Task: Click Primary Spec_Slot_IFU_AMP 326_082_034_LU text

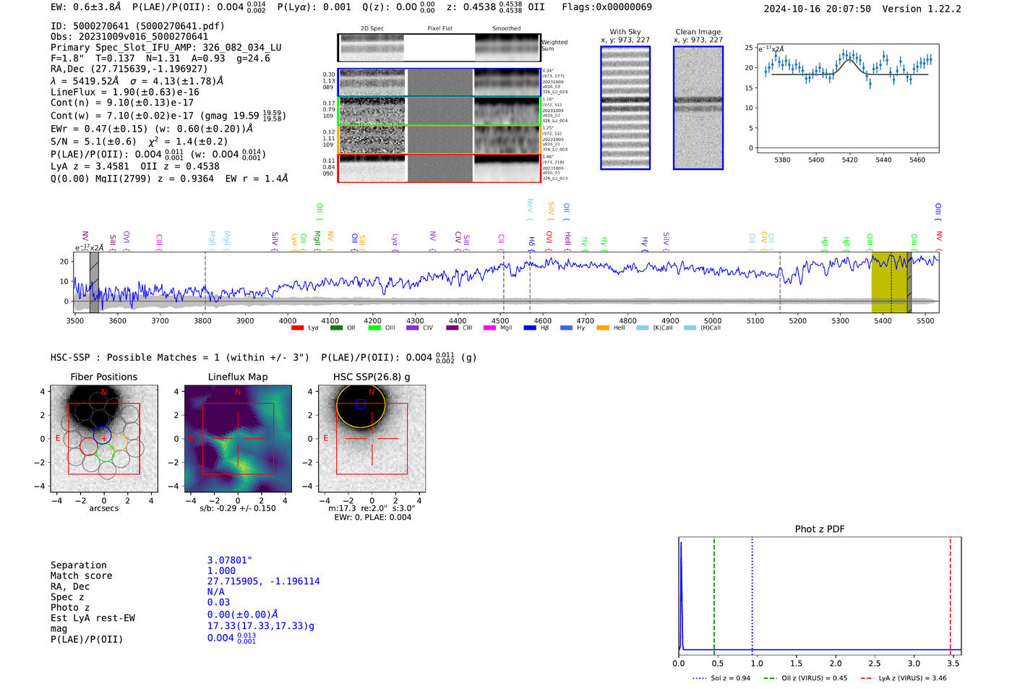Action: [x=166, y=48]
